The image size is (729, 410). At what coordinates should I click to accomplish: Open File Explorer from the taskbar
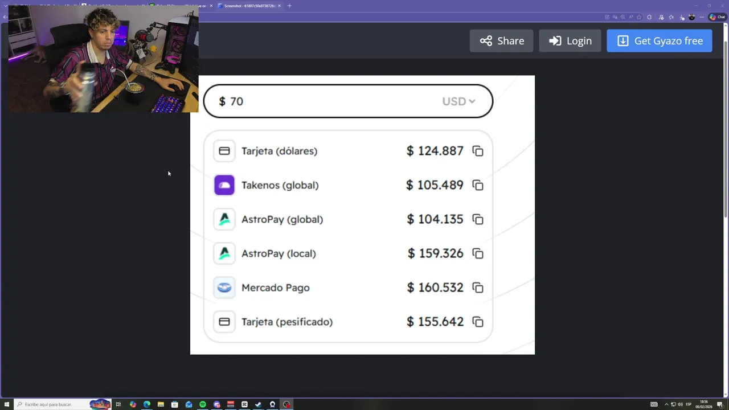click(161, 404)
